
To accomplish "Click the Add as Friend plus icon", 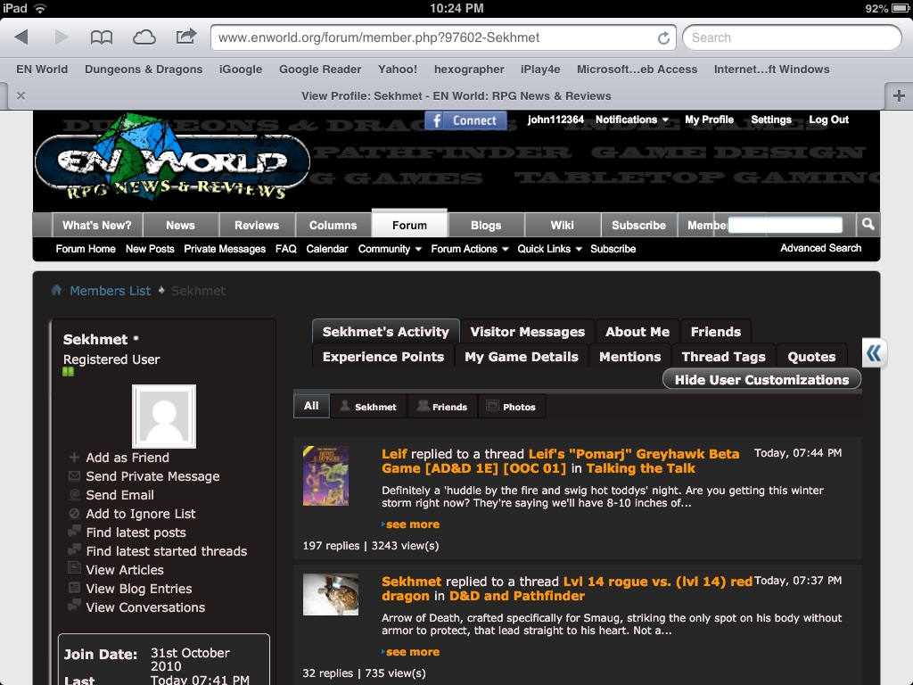I will (74, 458).
